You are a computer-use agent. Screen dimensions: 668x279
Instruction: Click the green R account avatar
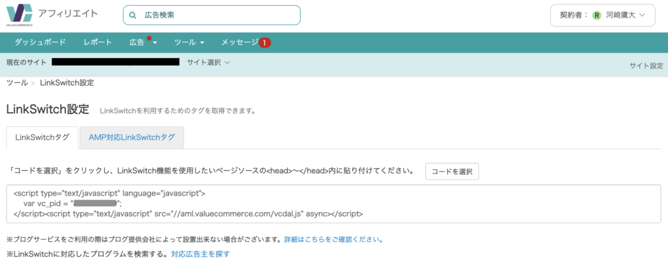[597, 16]
